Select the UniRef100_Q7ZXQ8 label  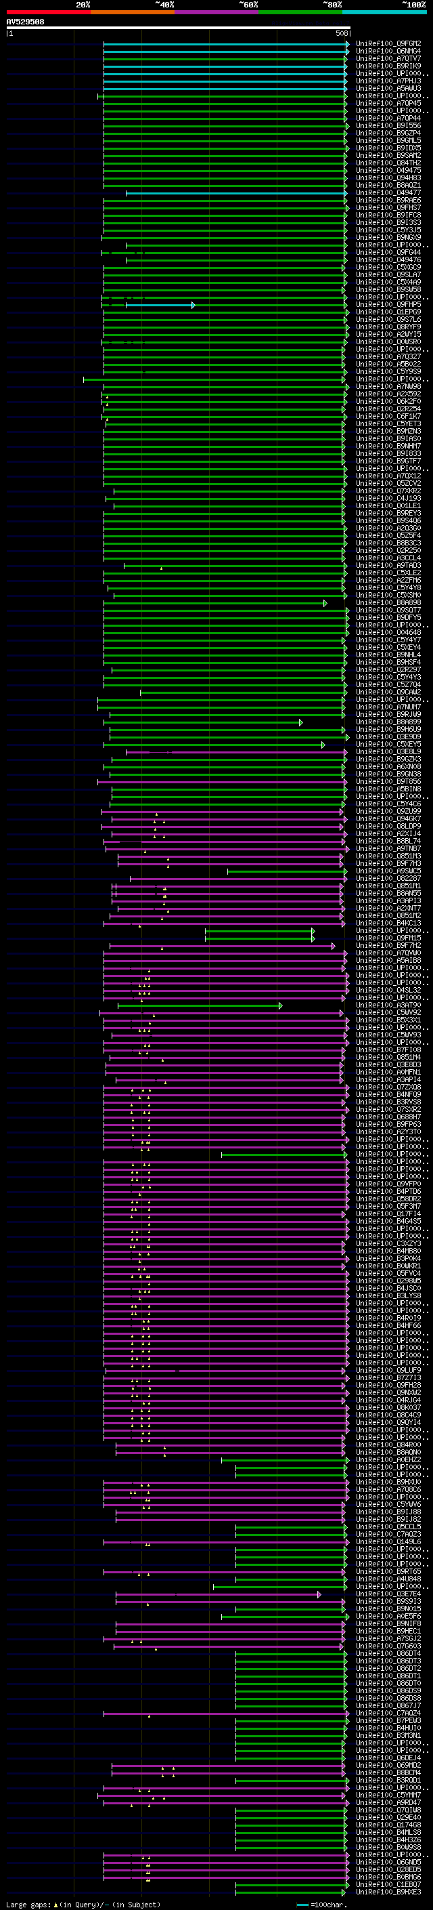[388, 1087]
